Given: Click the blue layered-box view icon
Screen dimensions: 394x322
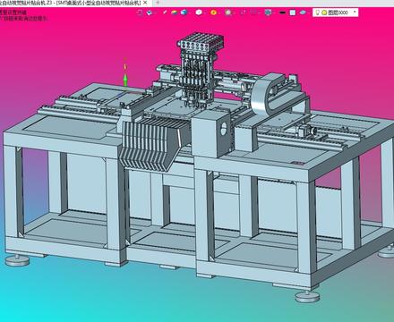Looking at the screenshot, I should [150, 13].
